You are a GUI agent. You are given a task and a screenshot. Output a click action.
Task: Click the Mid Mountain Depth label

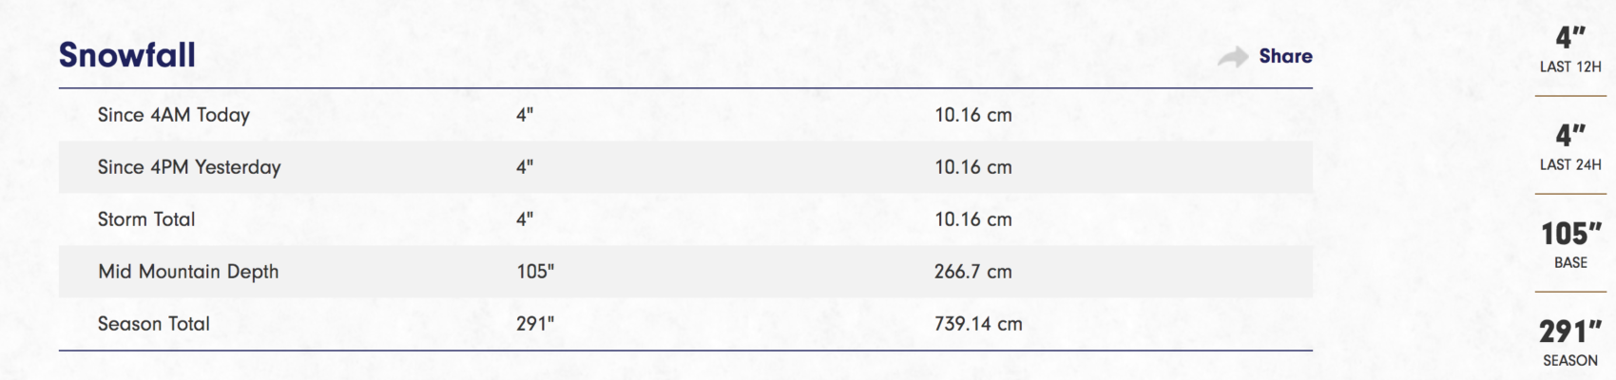click(x=188, y=272)
